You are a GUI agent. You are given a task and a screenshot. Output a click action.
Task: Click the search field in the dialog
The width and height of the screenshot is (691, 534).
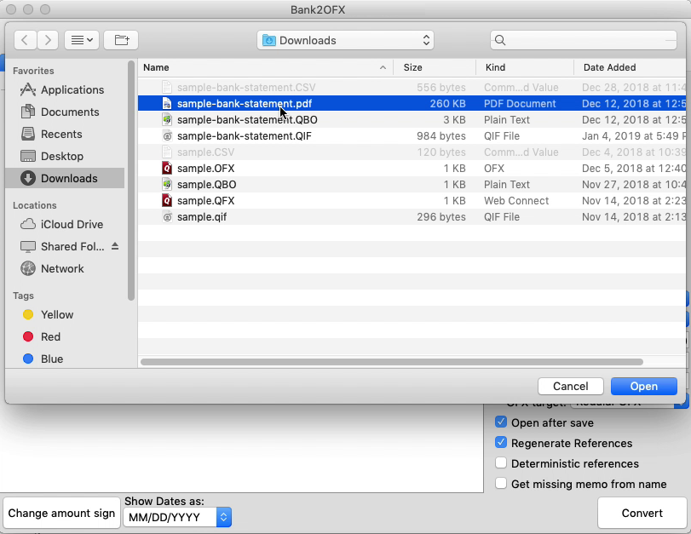coord(584,40)
